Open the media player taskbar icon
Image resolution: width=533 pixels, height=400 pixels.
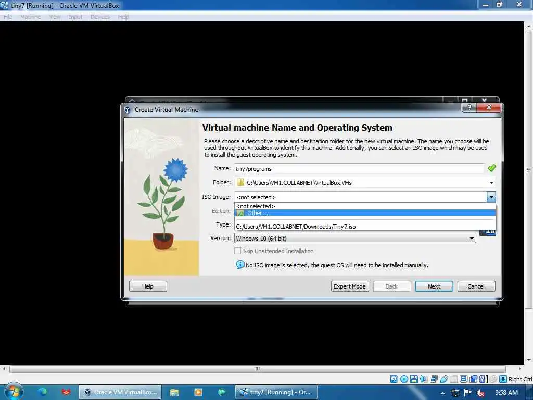[x=198, y=392]
